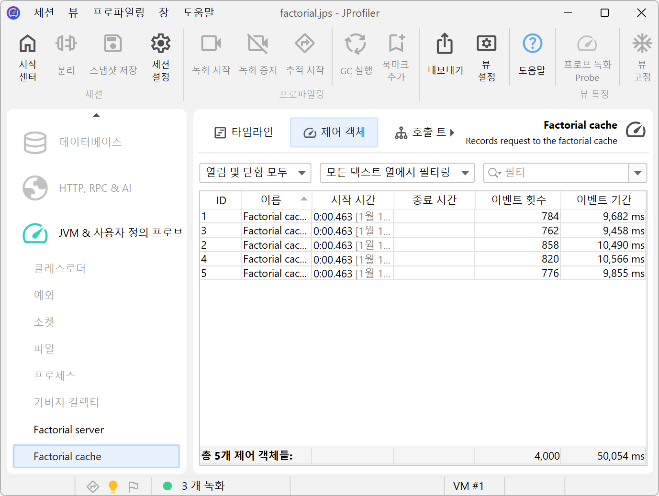Viewport: 659px width, 496px height.
Task: Click the Add Bookmark icon
Action: (x=396, y=44)
